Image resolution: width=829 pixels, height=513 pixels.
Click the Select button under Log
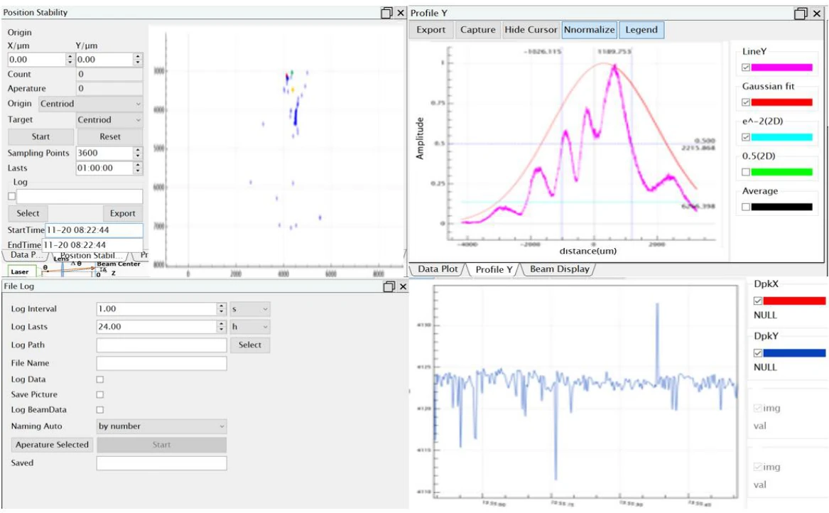(x=28, y=213)
